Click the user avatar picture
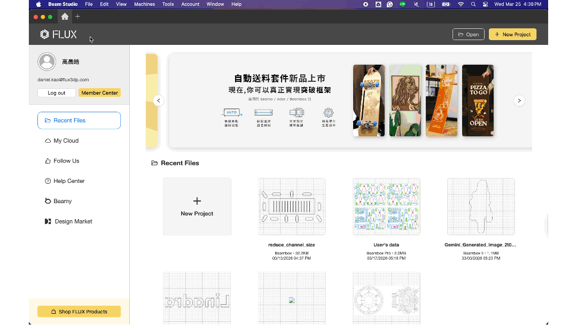The height and width of the screenshot is (325, 577). point(46,61)
